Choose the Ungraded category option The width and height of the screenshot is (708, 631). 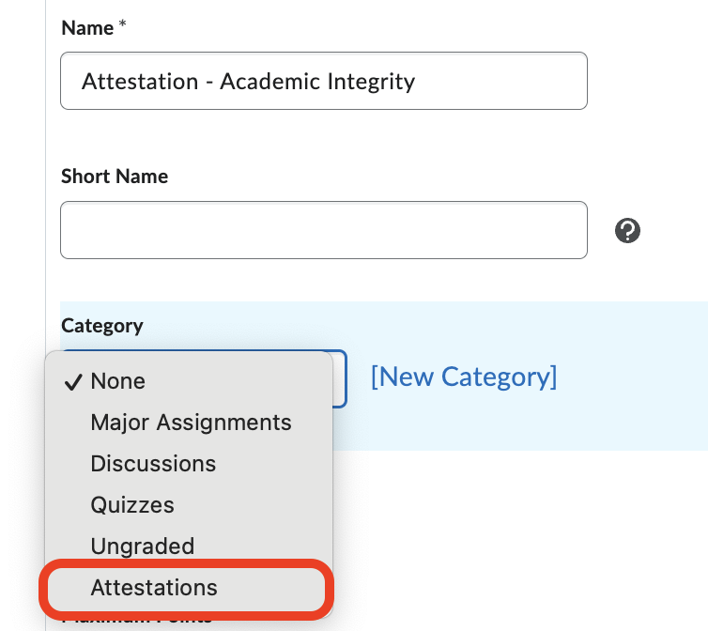(x=142, y=546)
